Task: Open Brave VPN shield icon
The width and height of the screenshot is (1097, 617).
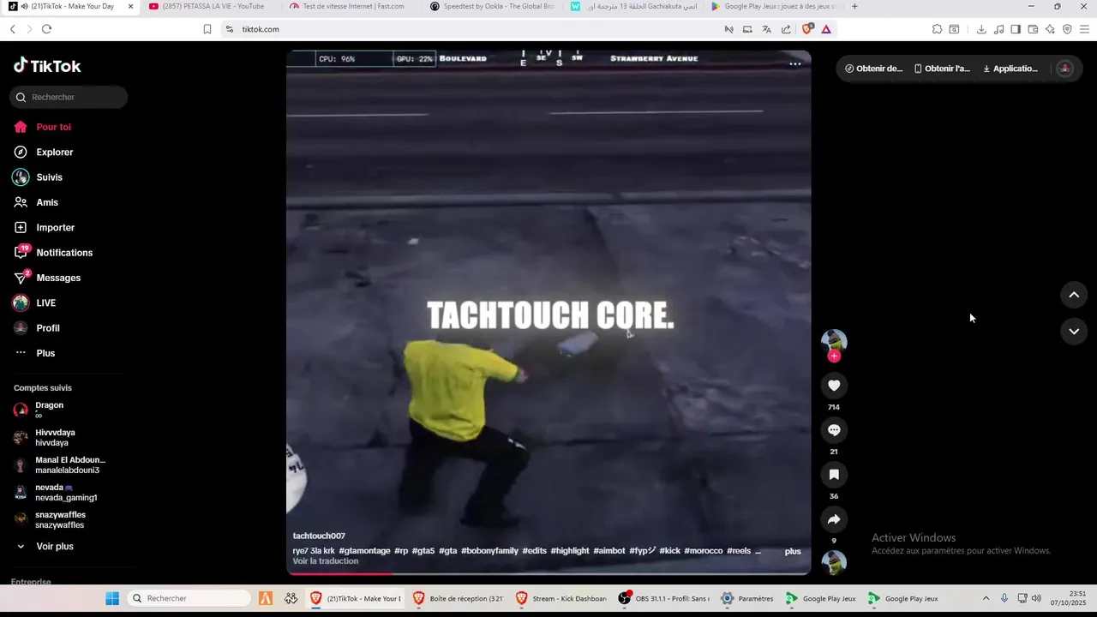Action: click(x=1067, y=29)
